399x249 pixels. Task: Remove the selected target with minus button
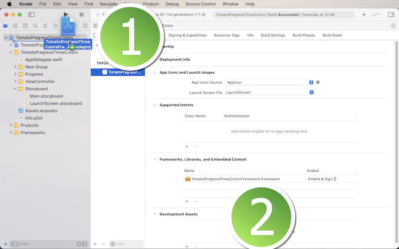tap(103, 244)
